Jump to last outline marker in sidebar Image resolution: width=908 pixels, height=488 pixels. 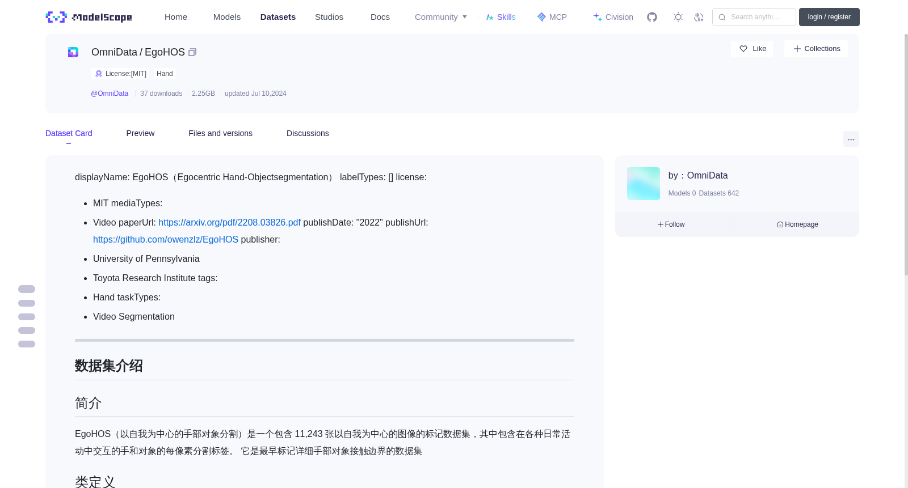tap(27, 344)
